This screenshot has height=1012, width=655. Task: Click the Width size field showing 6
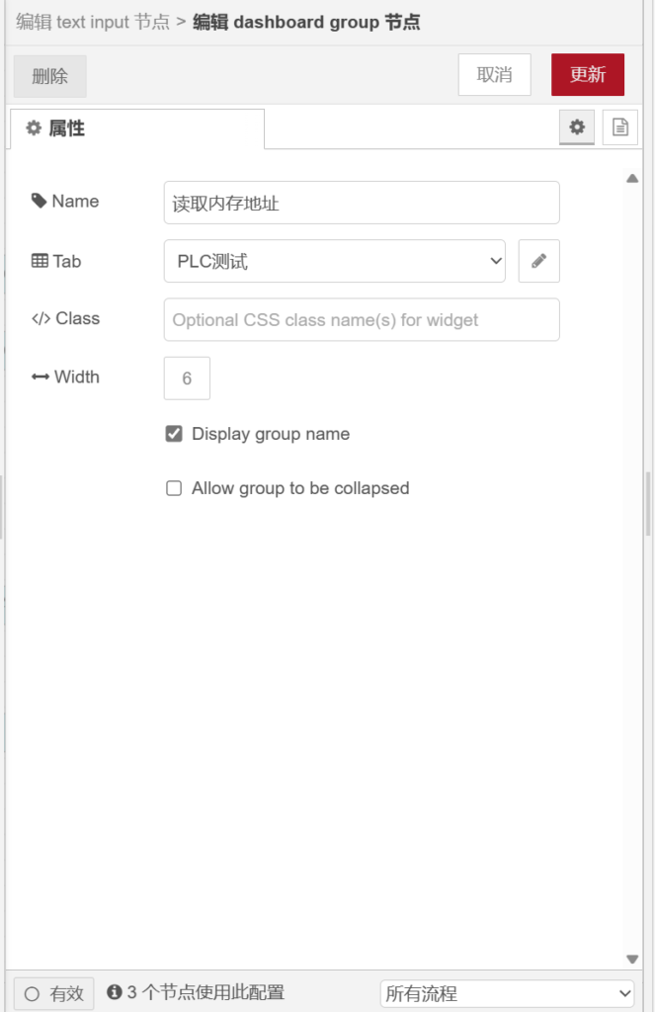[187, 379]
